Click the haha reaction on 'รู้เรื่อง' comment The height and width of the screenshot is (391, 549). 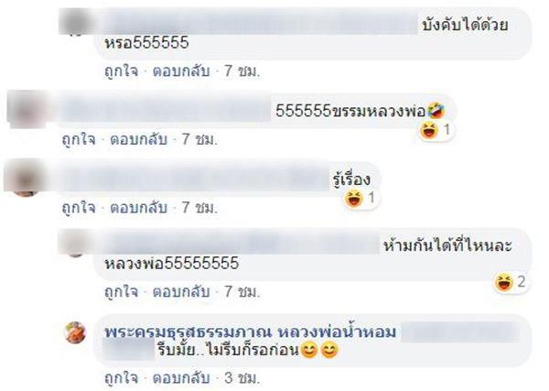pos(361,199)
